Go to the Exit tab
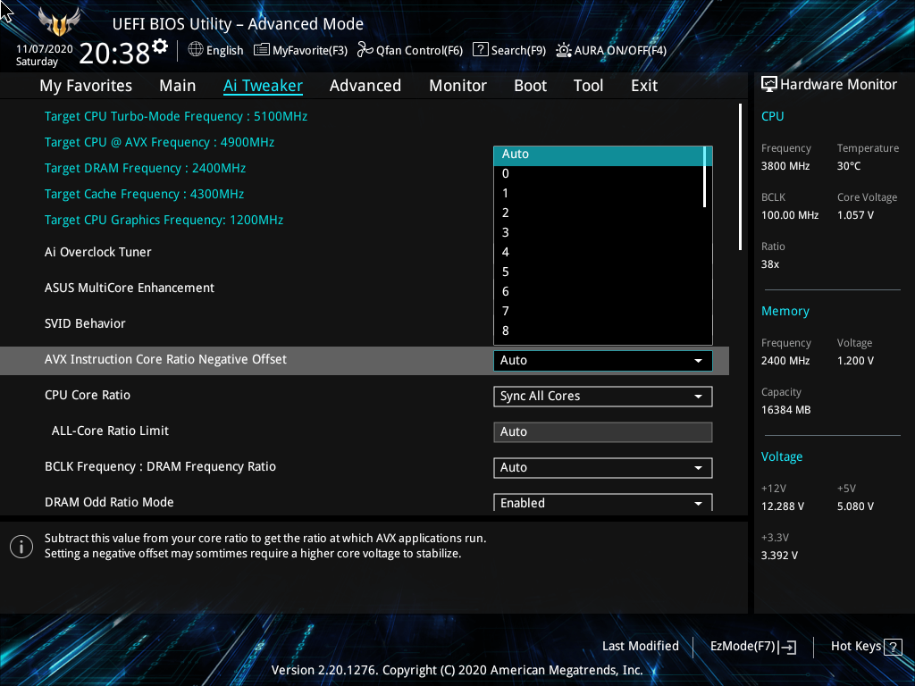The image size is (915, 686). (644, 86)
